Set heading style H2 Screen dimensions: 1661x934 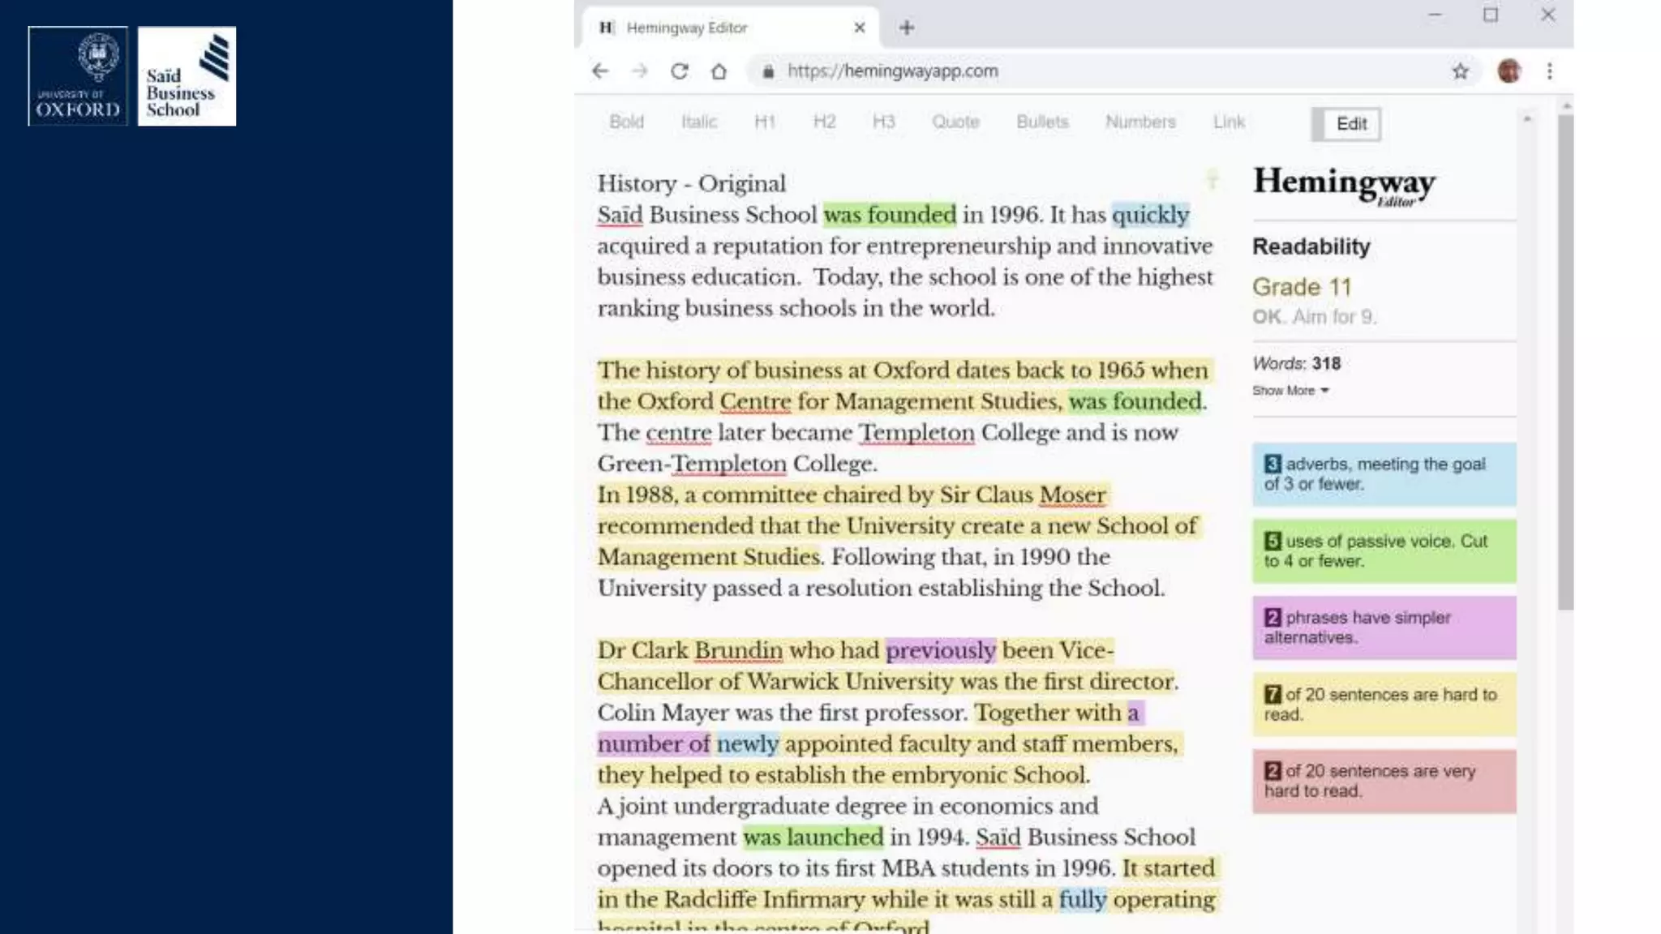(824, 122)
